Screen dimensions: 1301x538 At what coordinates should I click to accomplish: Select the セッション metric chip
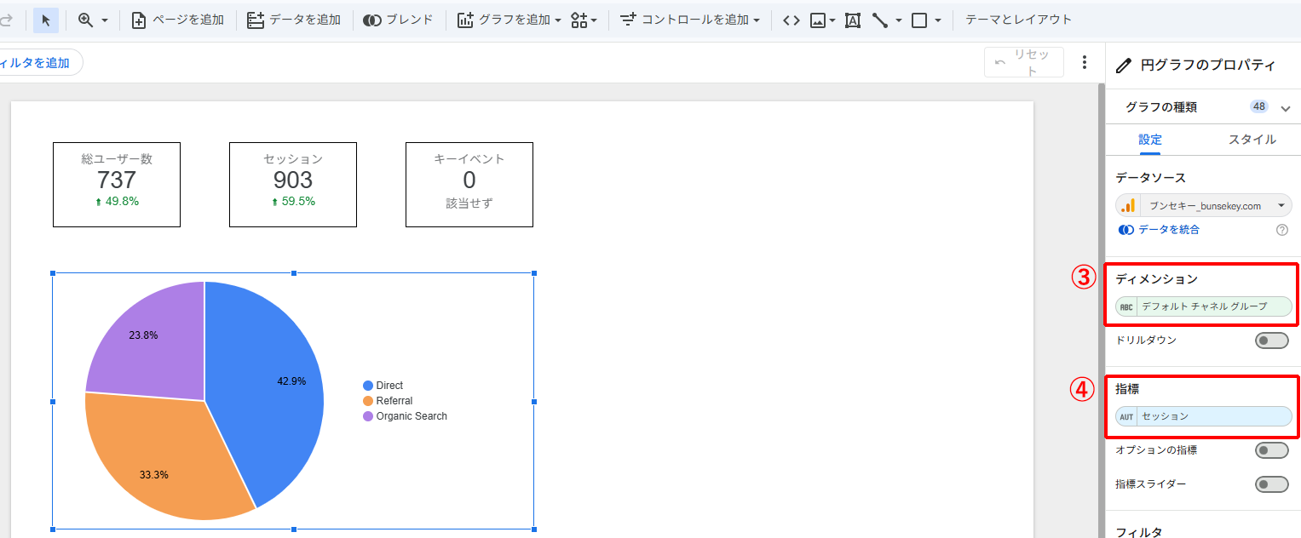[x=1214, y=416]
